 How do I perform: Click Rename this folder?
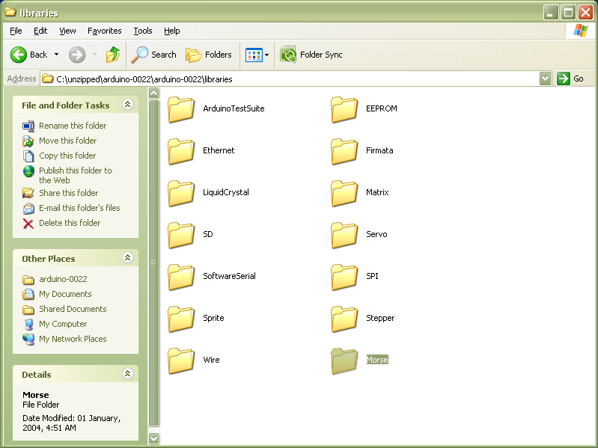coord(73,126)
